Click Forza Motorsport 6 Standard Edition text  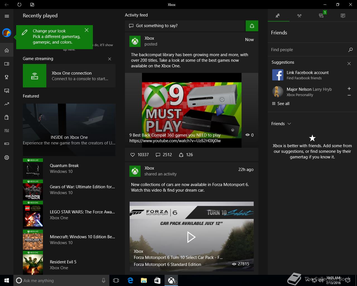(167, 264)
